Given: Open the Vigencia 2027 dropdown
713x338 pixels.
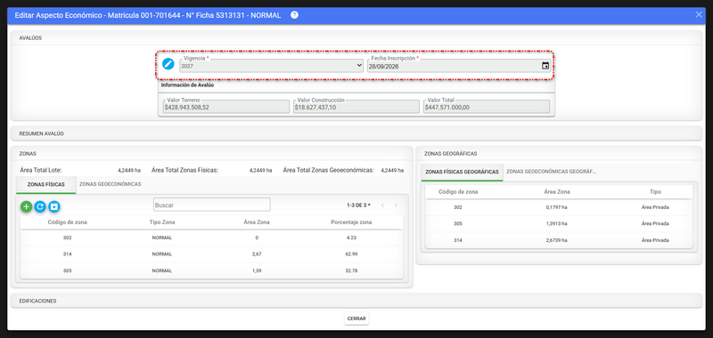Looking at the screenshot, I should 272,66.
